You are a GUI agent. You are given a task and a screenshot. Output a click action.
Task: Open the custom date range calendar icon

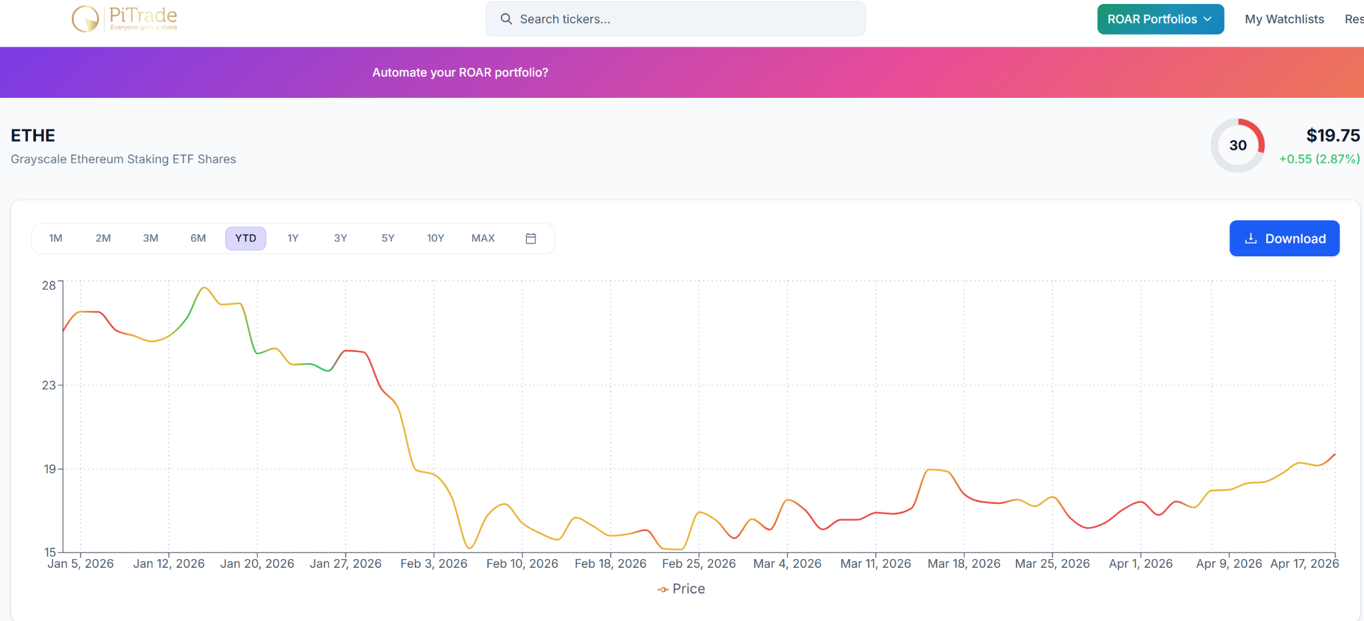point(531,238)
